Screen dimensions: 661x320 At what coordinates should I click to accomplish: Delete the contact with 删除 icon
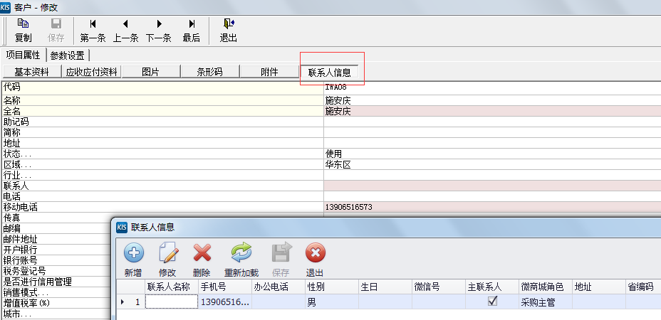click(202, 259)
